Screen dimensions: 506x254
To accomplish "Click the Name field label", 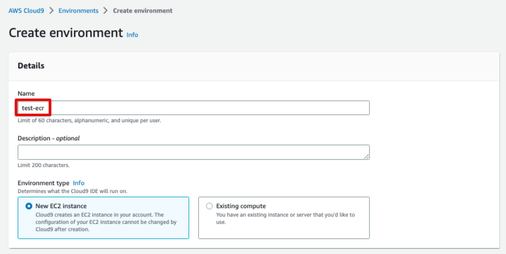I will pyautogui.click(x=26, y=93).
